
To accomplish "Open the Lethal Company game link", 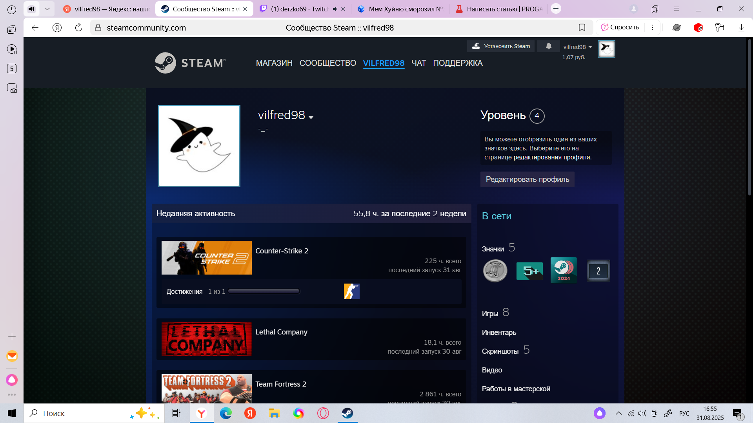I will (281, 332).
